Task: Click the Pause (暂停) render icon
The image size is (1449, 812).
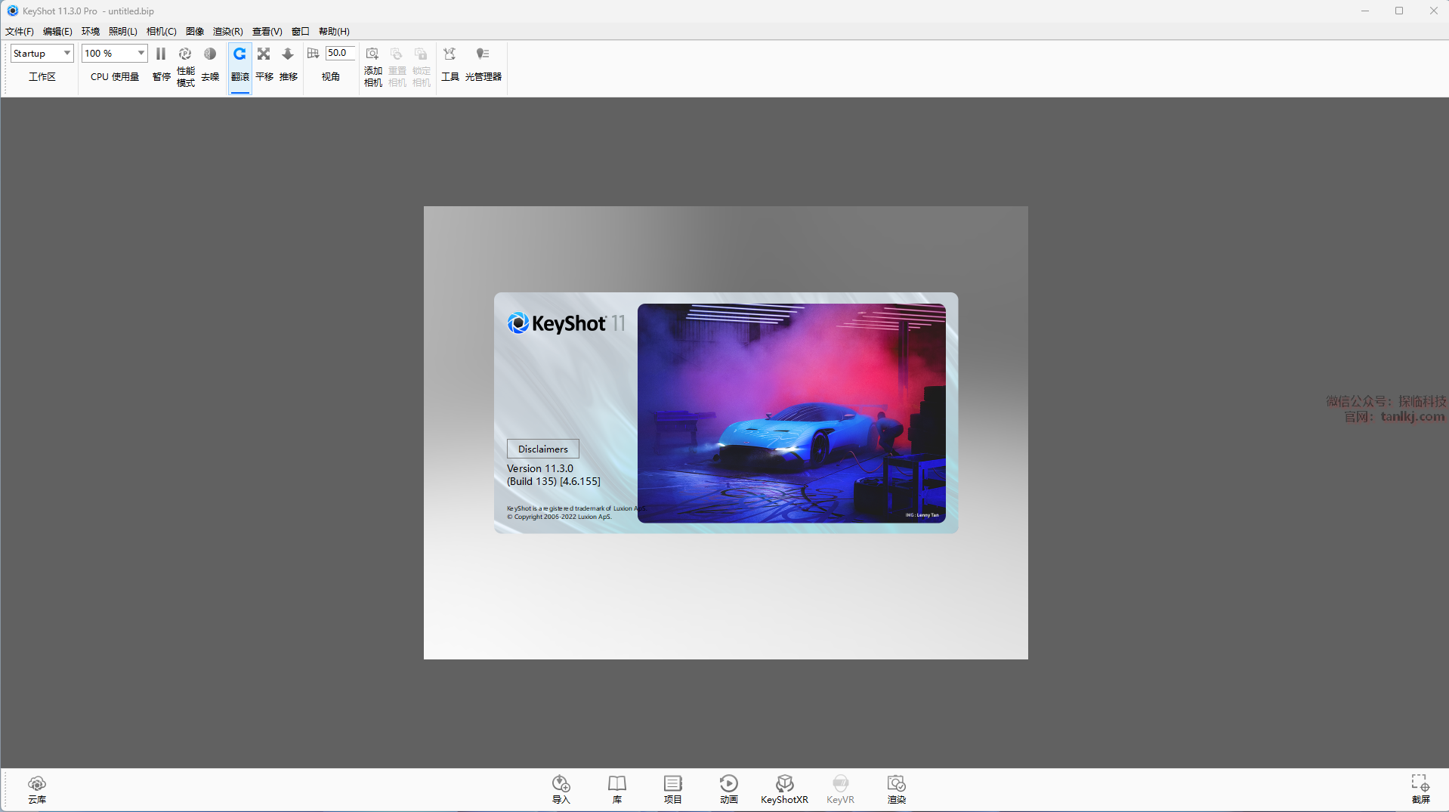Action: [x=161, y=54]
